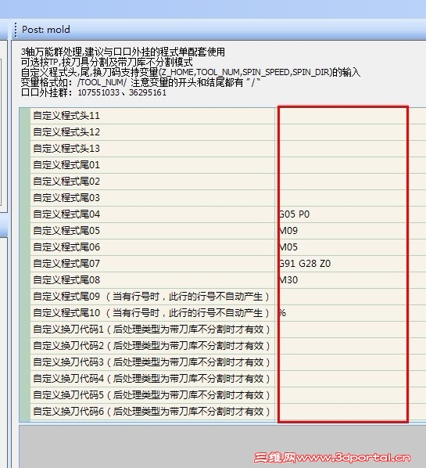Viewport: 426px width, 468px height.
Task: Click the group number 36295161
Action: point(148,92)
